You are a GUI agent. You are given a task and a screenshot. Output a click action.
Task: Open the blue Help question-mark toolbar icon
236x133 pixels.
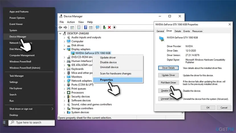[x=86, y=27]
